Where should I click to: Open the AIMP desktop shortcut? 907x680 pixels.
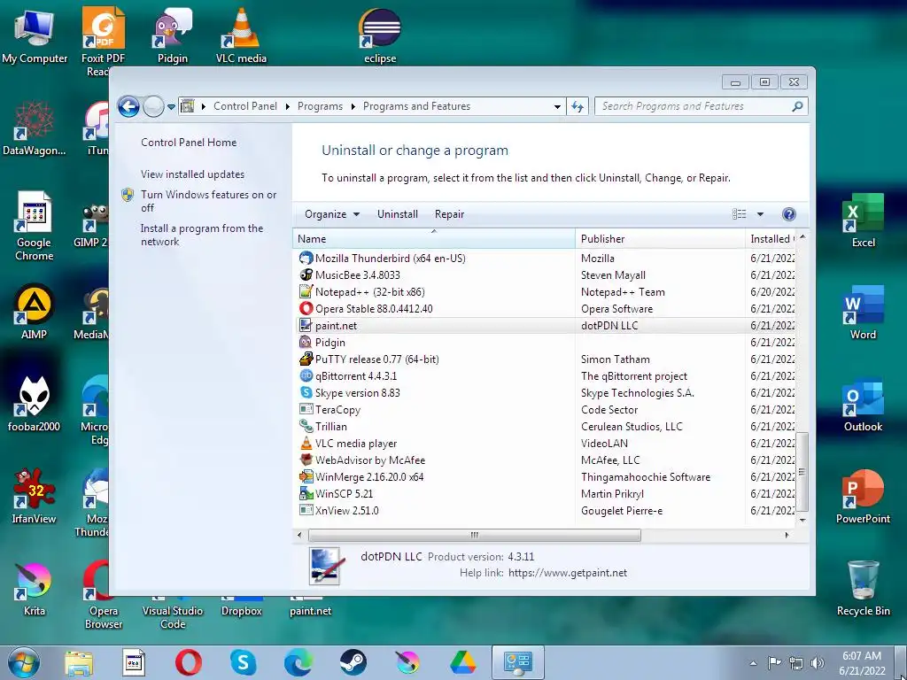pos(35,313)
